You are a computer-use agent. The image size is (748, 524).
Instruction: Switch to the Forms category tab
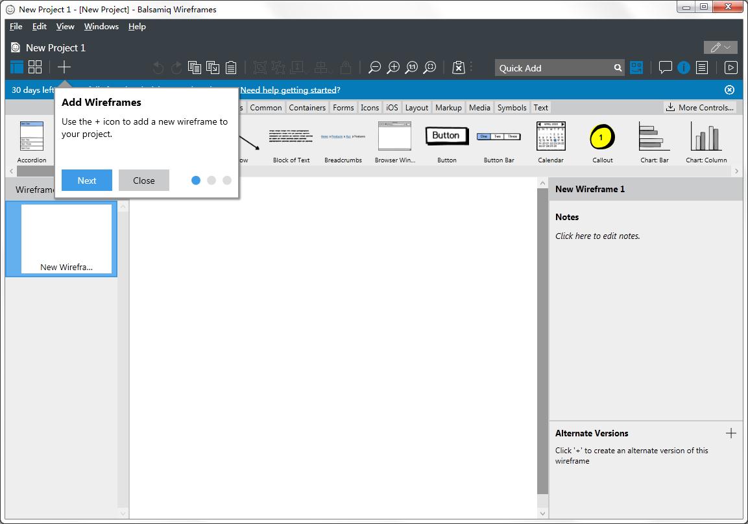coord(343,107)
